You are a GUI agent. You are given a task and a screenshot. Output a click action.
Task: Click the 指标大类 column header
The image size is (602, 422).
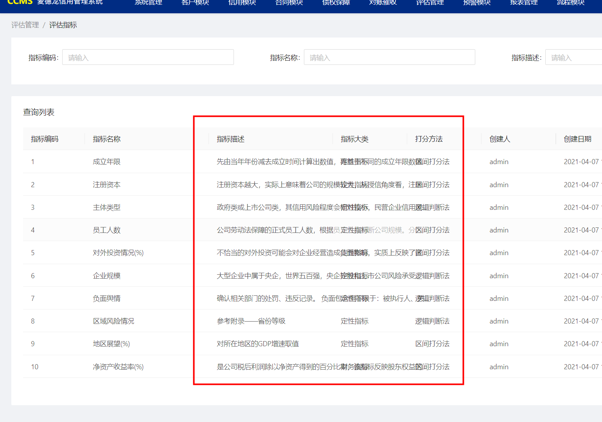coord(354,139)
